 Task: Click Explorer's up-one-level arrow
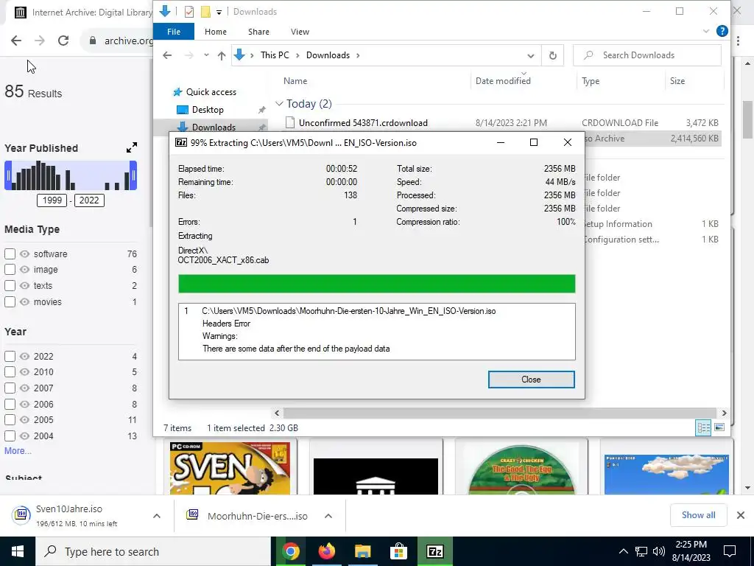click(x=221, y=55)
